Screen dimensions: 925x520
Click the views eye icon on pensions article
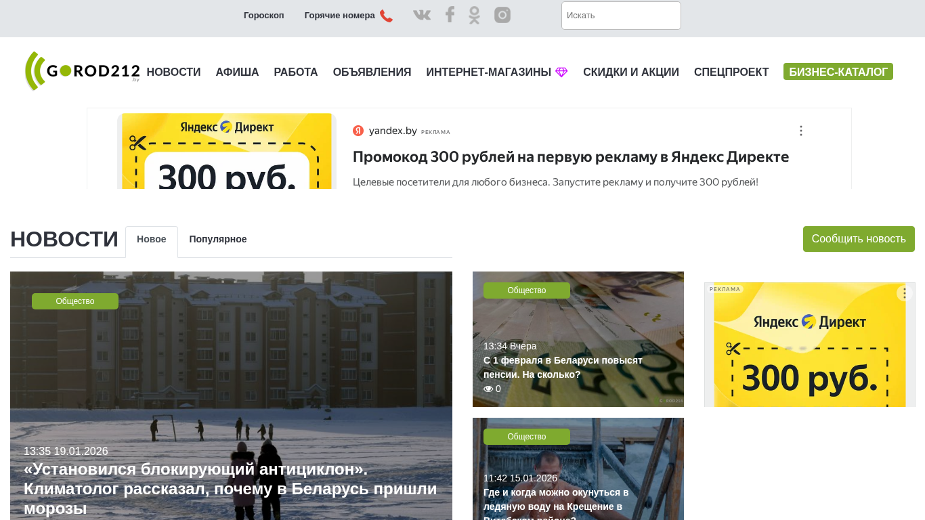(488, 389)
